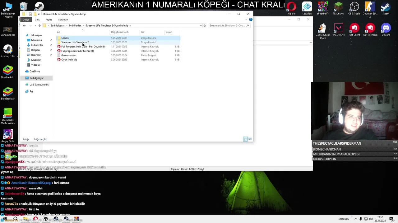398x223 pixels.
Task: Select the Streamer Life Simulator 2 folder
Action: pos(118,42)
